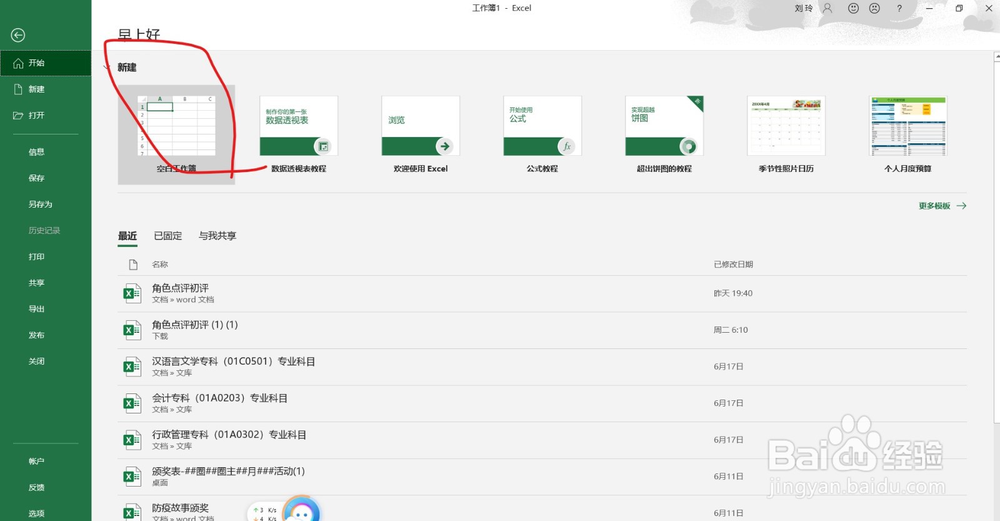Click the user name 刘玲
This screenshot has width=1000, height=521.
[x=804, y=8]
